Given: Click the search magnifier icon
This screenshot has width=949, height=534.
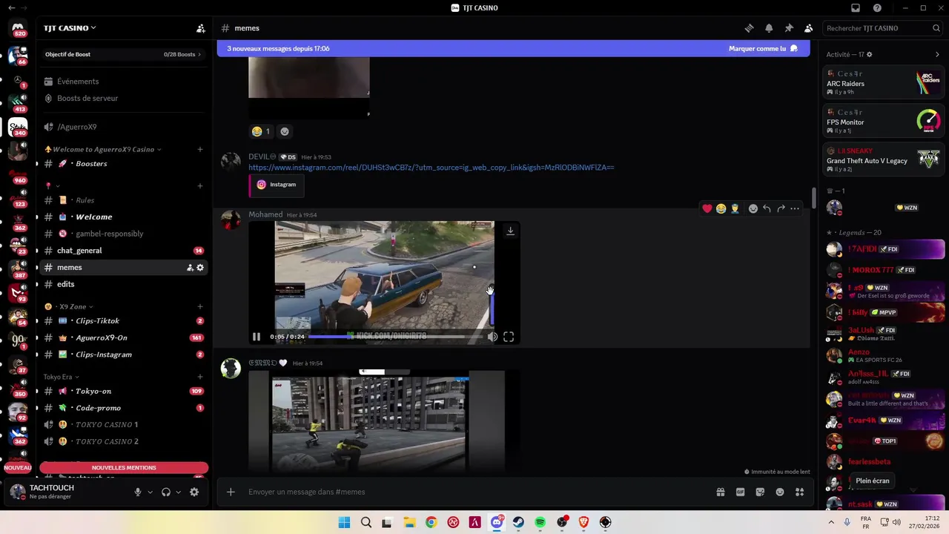Looking at the screenshot, I should [x=936, y=28].
